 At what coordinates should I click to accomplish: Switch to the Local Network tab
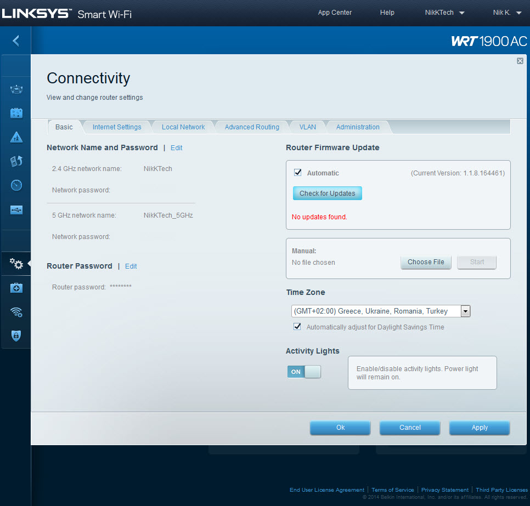(183, 127)
